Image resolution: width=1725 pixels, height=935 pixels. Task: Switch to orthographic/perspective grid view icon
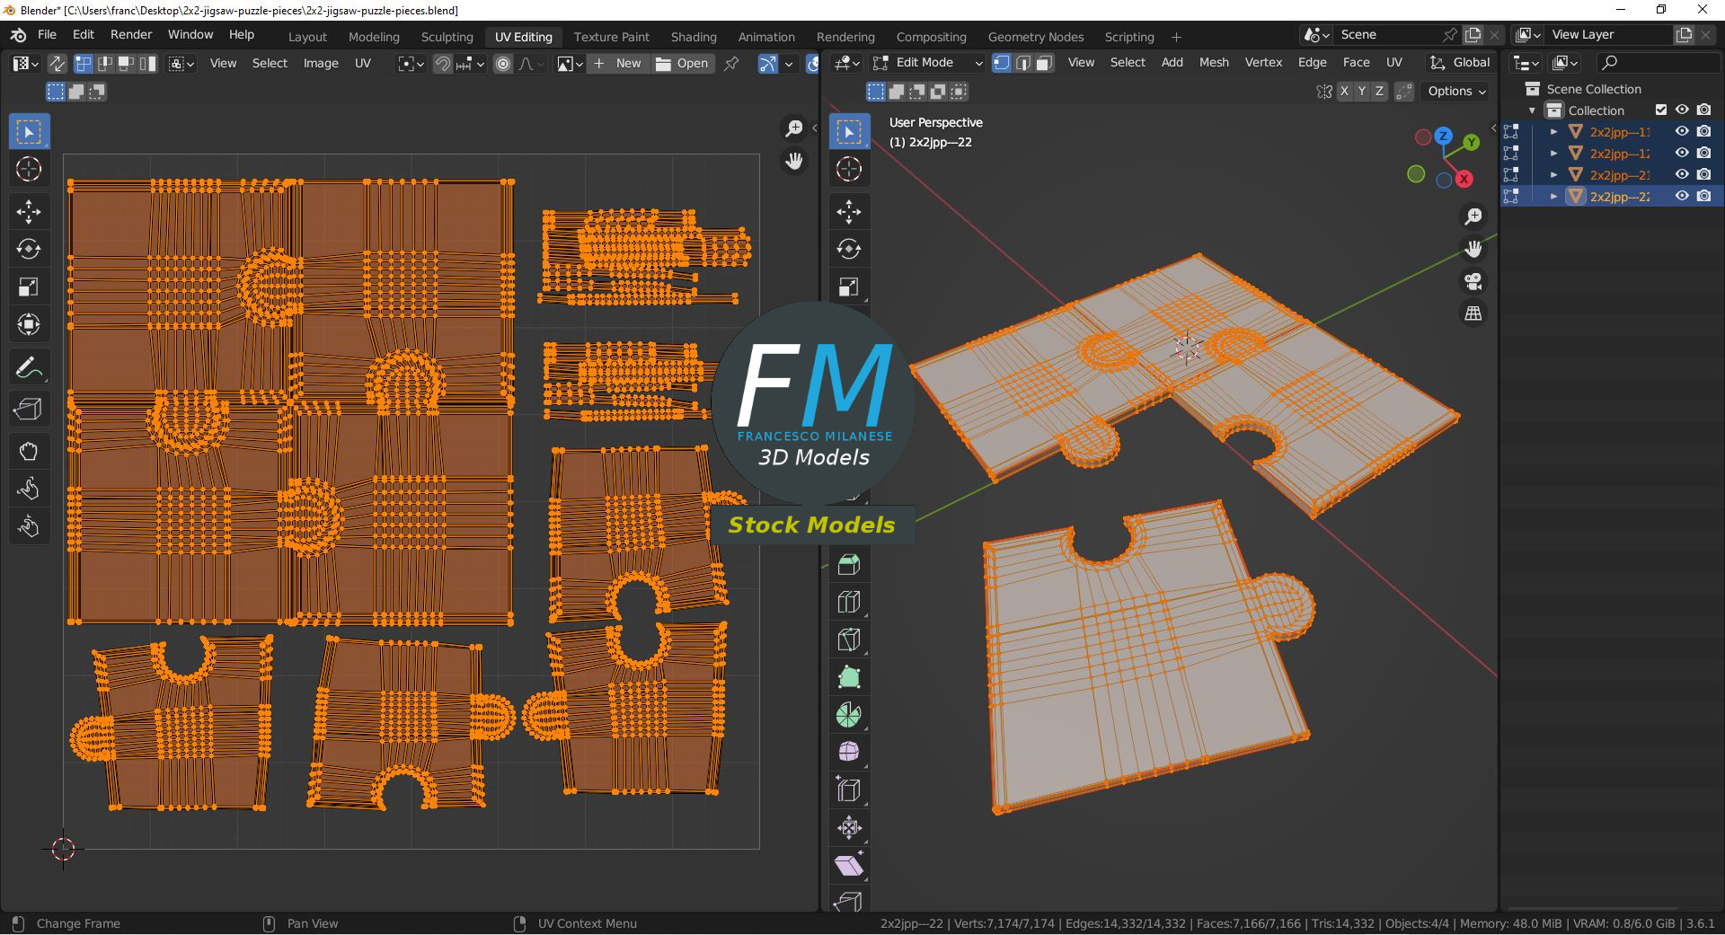point(1473,313)
